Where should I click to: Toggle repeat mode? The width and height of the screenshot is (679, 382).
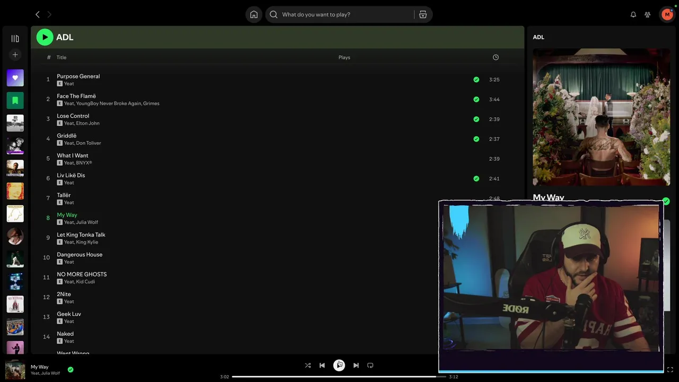(370, 365)
